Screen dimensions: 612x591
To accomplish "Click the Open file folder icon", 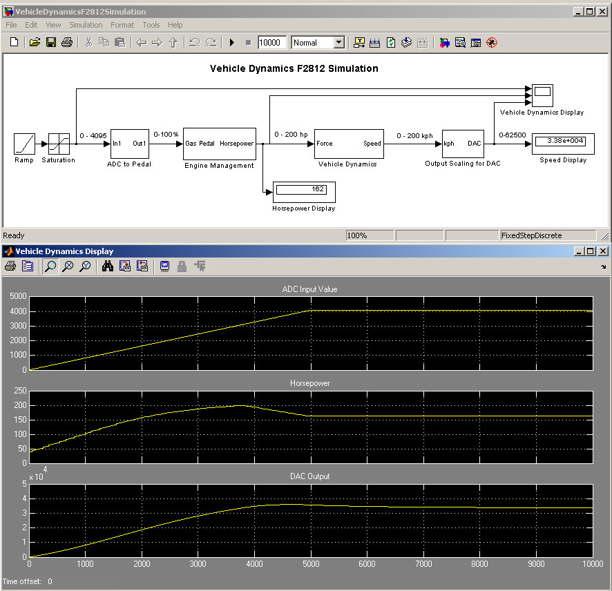I will tap(35, 43).
